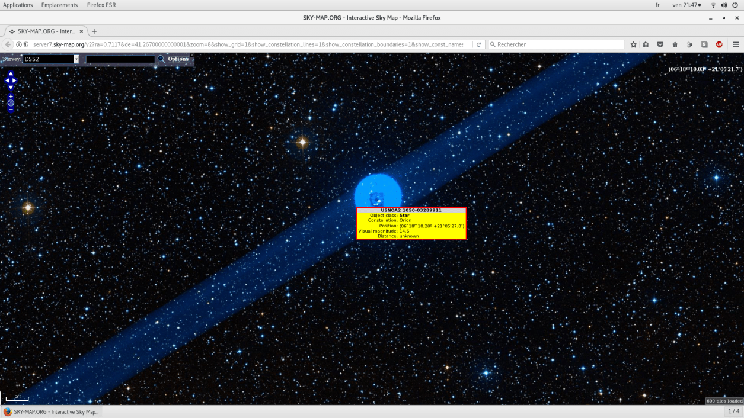The image size is (744, 418).
Task: Pan the sky map to the right
Action: [15, 81]
